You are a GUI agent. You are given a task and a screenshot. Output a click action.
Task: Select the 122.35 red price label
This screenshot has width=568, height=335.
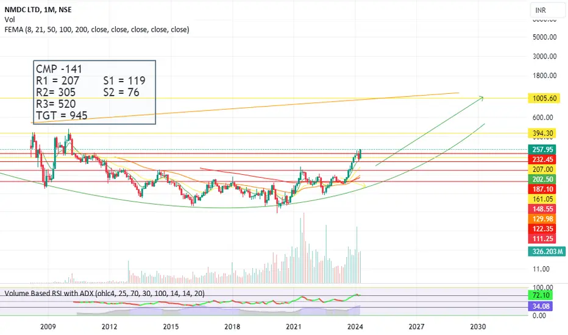[542, 228]
